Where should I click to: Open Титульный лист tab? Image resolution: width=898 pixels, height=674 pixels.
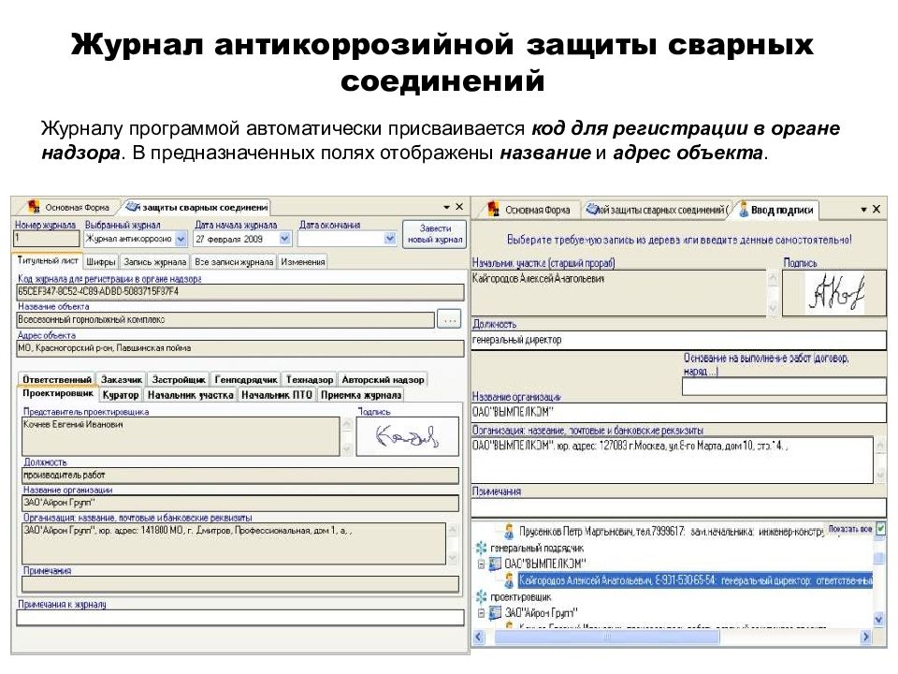(48, 261)
